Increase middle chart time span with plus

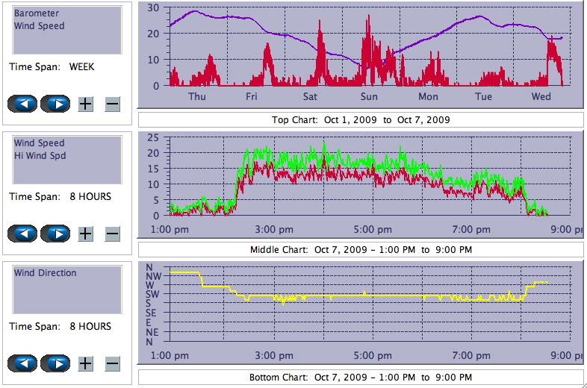[x=86, y=234]
